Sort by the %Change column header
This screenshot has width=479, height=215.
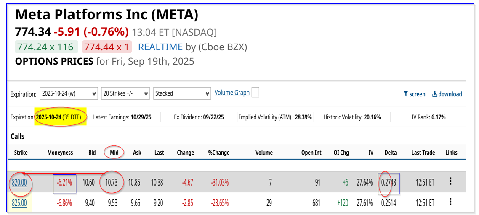[220, 153]
